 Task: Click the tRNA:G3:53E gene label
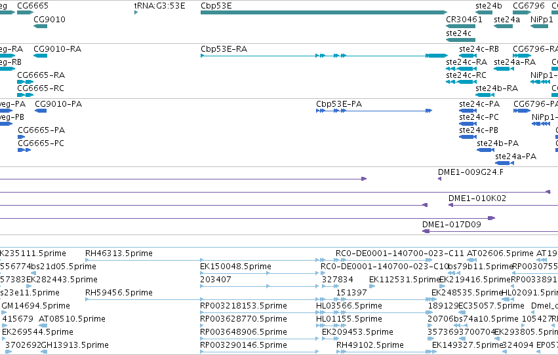tap(159, 6)
